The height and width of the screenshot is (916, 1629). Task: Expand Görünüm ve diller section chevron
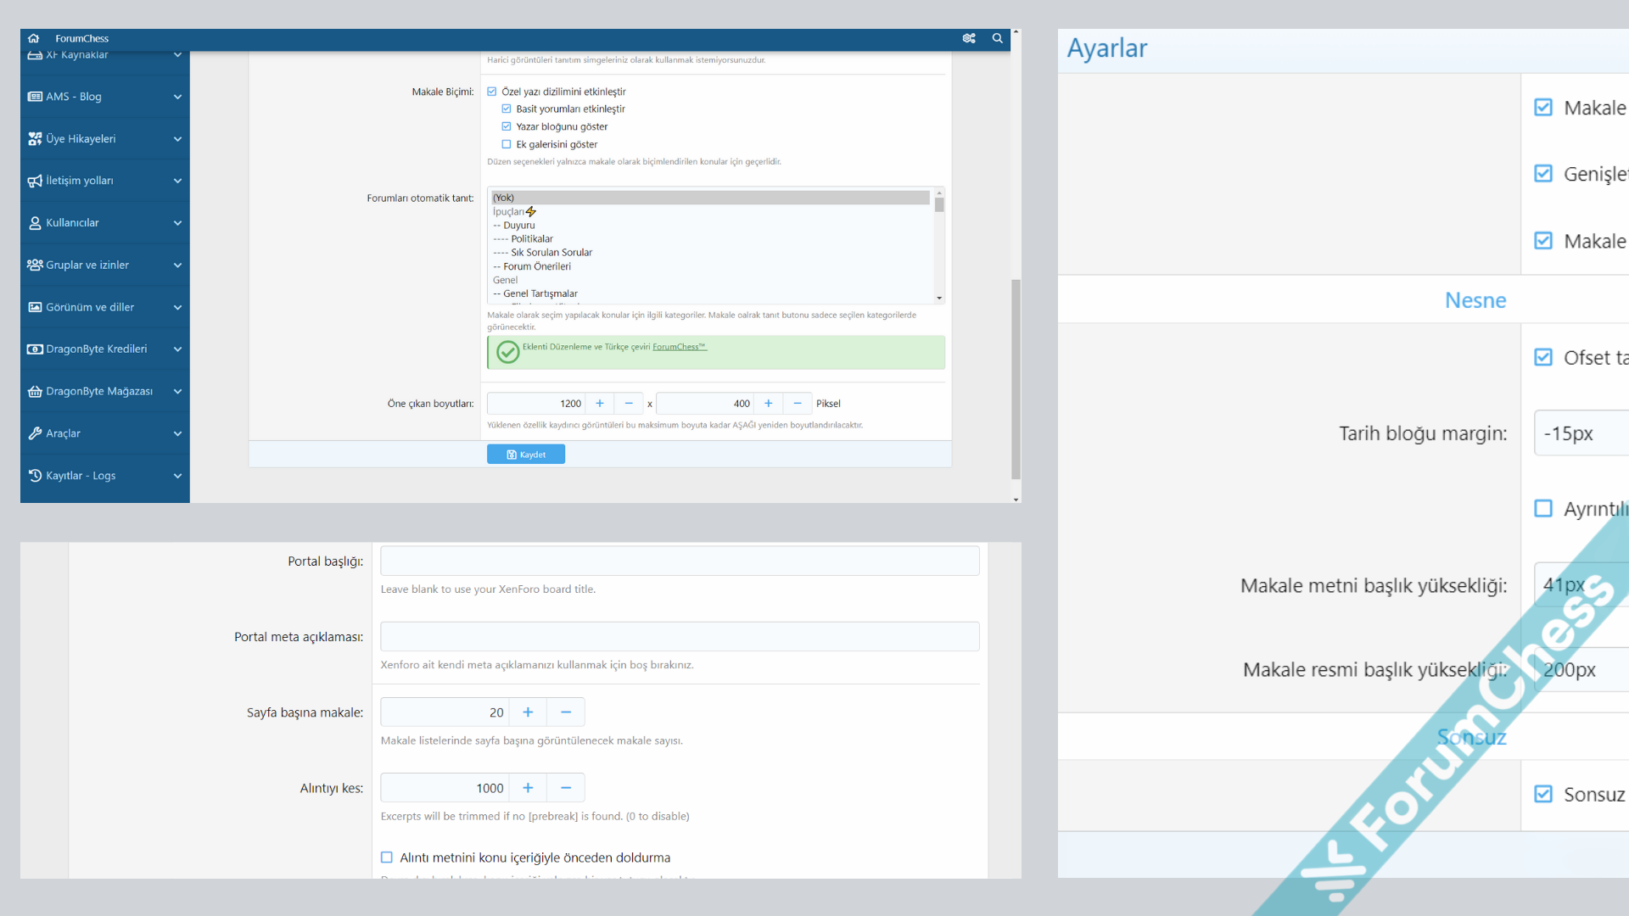pos(177,307)
